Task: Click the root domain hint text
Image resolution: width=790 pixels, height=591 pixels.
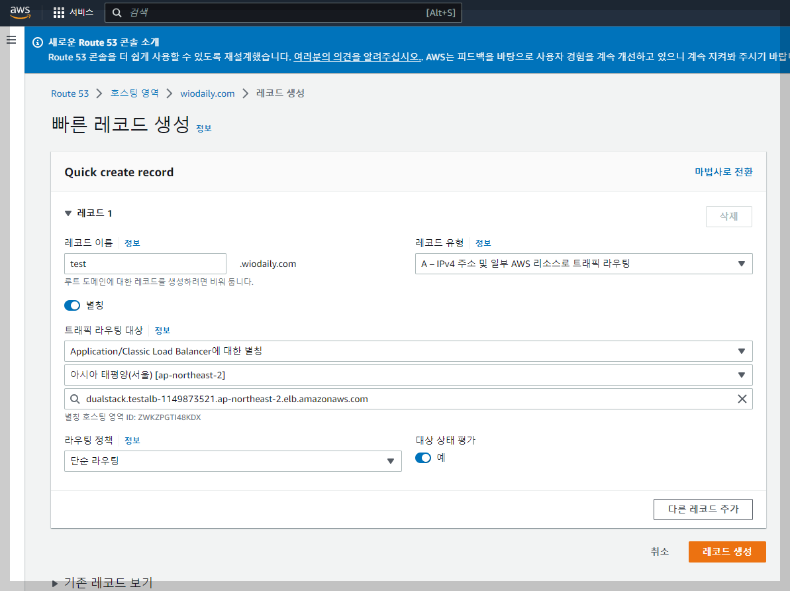Action: tap(159, 282)
